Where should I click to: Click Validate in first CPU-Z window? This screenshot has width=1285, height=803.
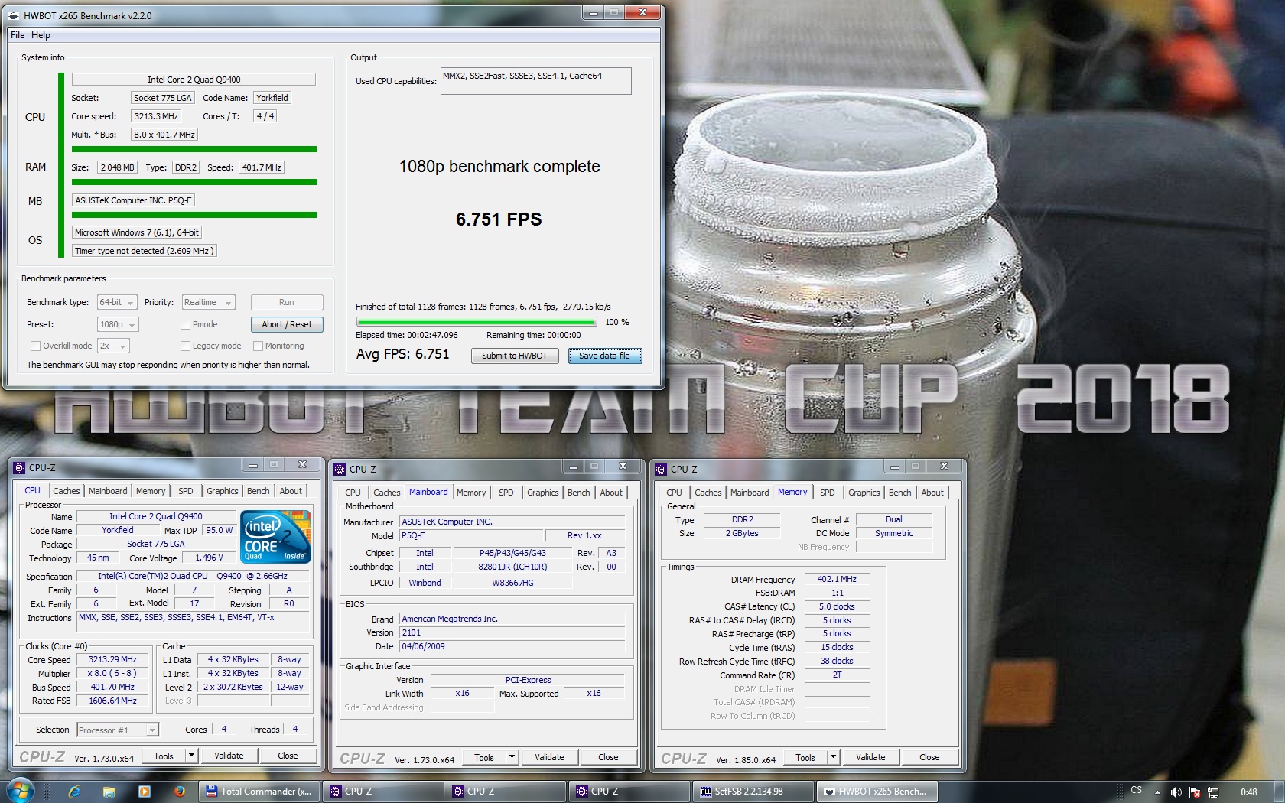pyautogui.click(x=229, y=756)
